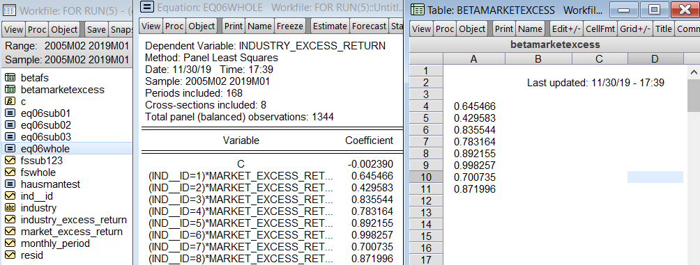Image resolution: width=700 pixels, height=265 pixels.
Task: Click the industry alpha series icon
Action: point(9,208)
